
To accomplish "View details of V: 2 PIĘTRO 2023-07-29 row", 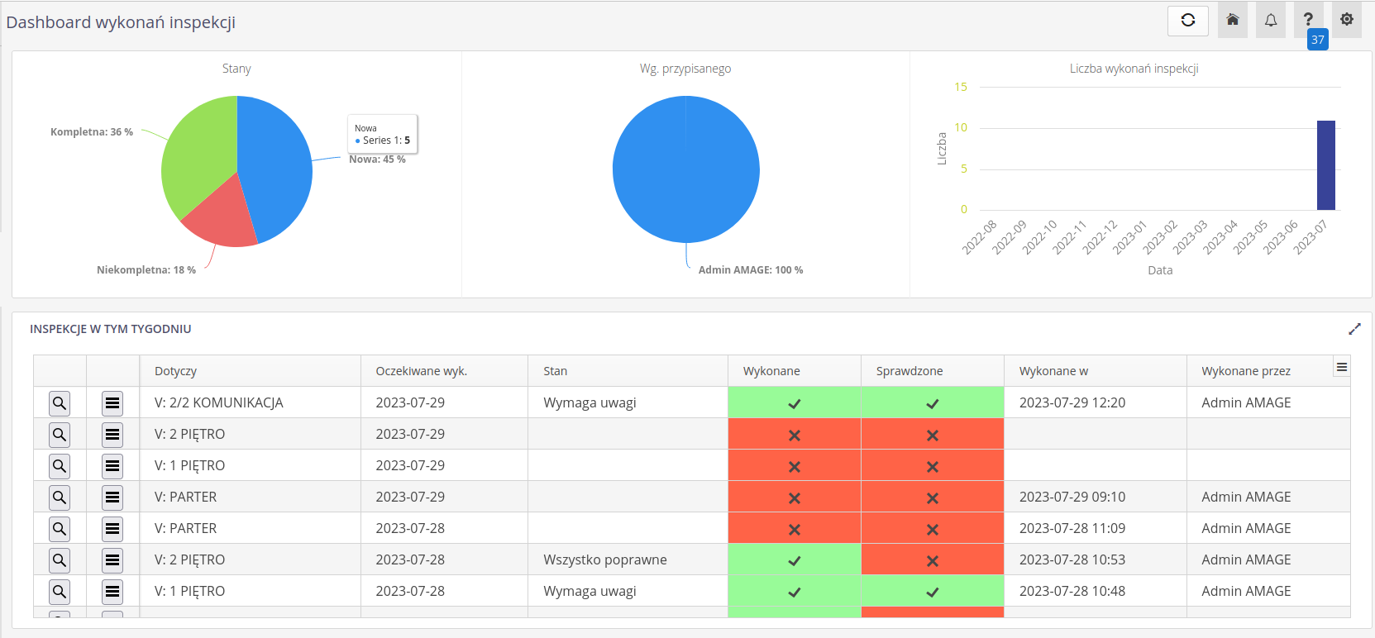I will coord(60,435).
